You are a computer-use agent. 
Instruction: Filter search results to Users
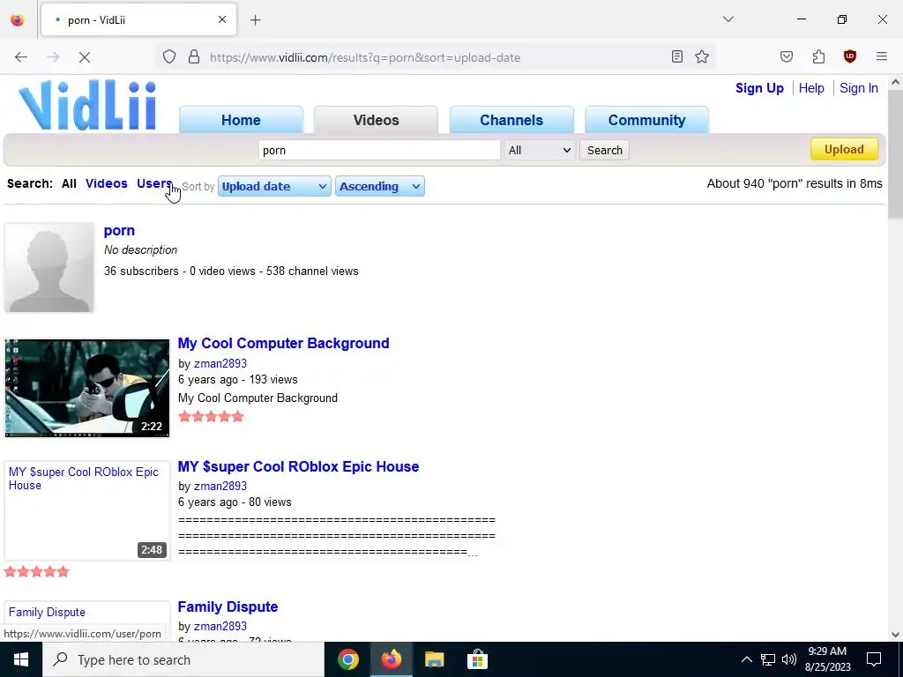154,183
